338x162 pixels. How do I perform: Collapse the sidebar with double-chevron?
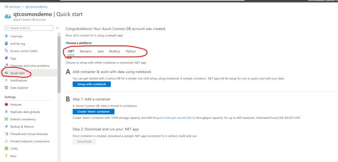[57, 28]
